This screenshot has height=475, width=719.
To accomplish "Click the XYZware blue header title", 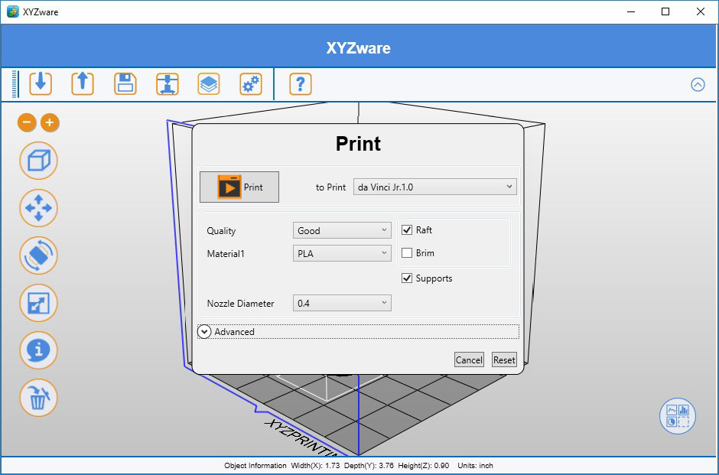I will pyautogui.click(x=359, y=47).
